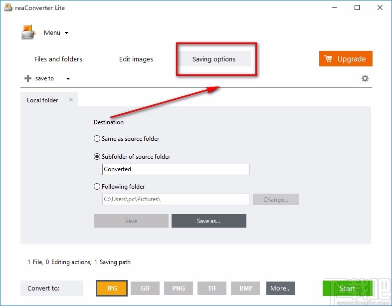Screen dimensions: 392x306
Task: Click the plus icon next to save to
Action: point(28,78)
